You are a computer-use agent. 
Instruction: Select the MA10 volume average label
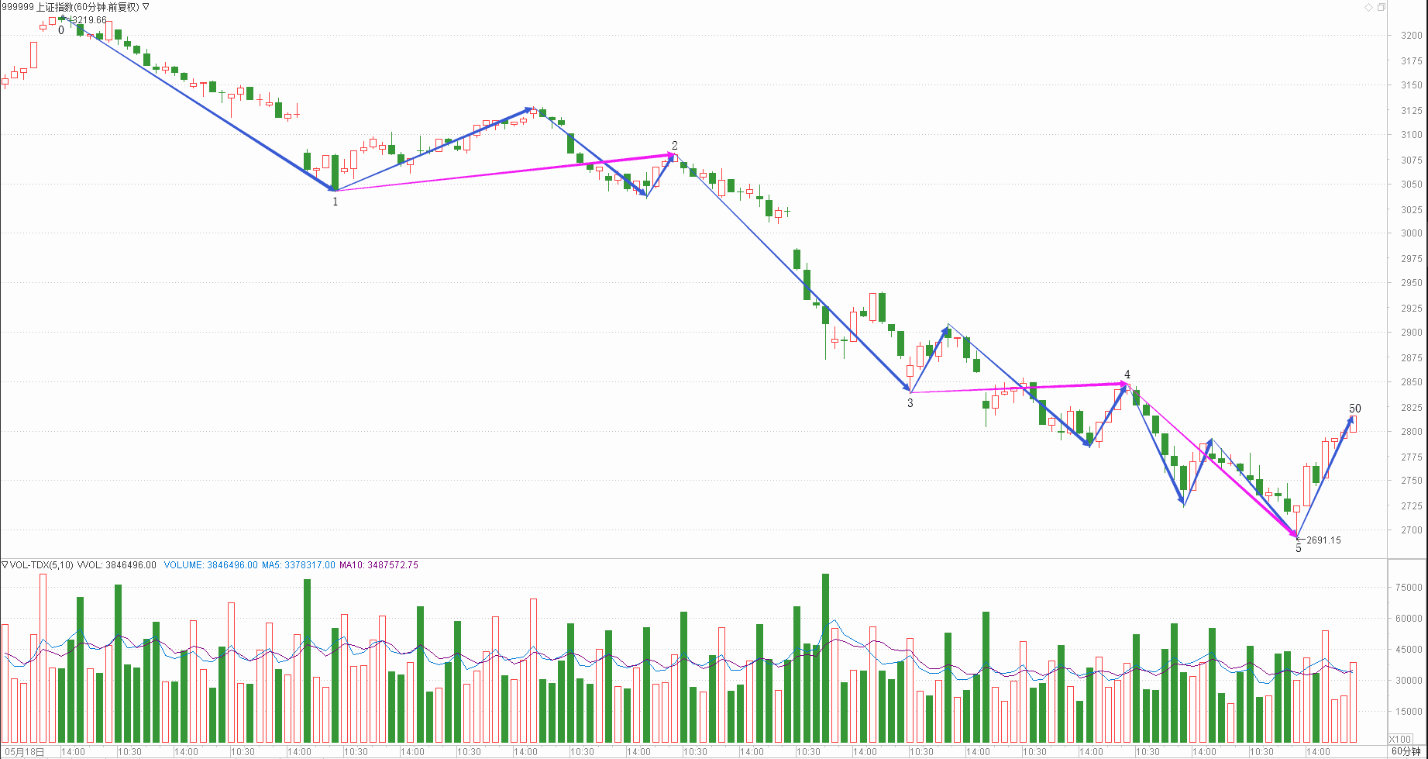click(x=378, y=565)
